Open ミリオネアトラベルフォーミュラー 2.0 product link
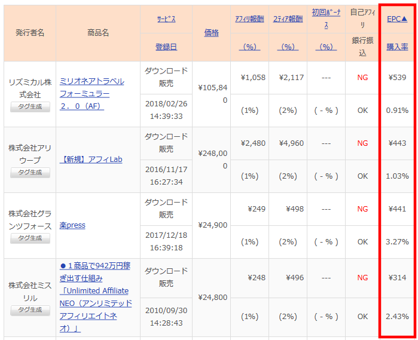 click(x=91, y=94)
